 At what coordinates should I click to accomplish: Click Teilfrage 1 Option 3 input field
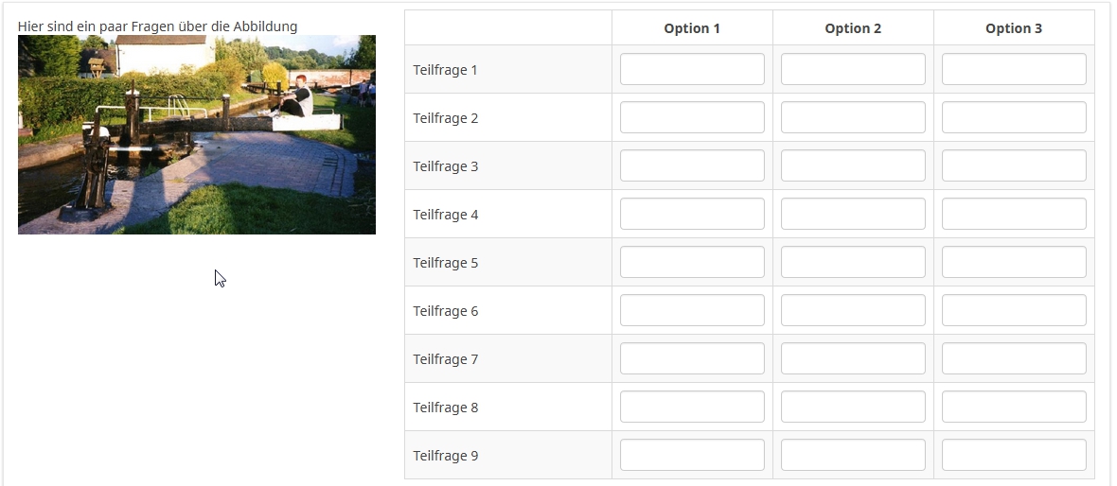coord(1014,69)
